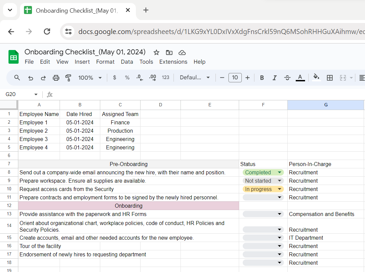Open status dropdown for Create accounts row

pyautogui.click(x=263, y=238)
